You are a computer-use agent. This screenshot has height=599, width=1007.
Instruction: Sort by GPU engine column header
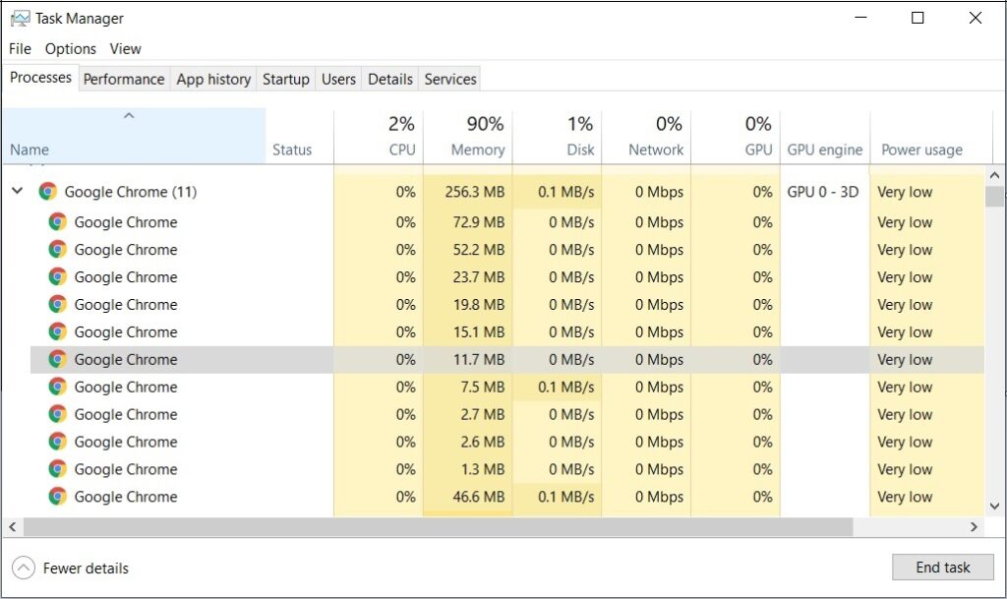825,136
